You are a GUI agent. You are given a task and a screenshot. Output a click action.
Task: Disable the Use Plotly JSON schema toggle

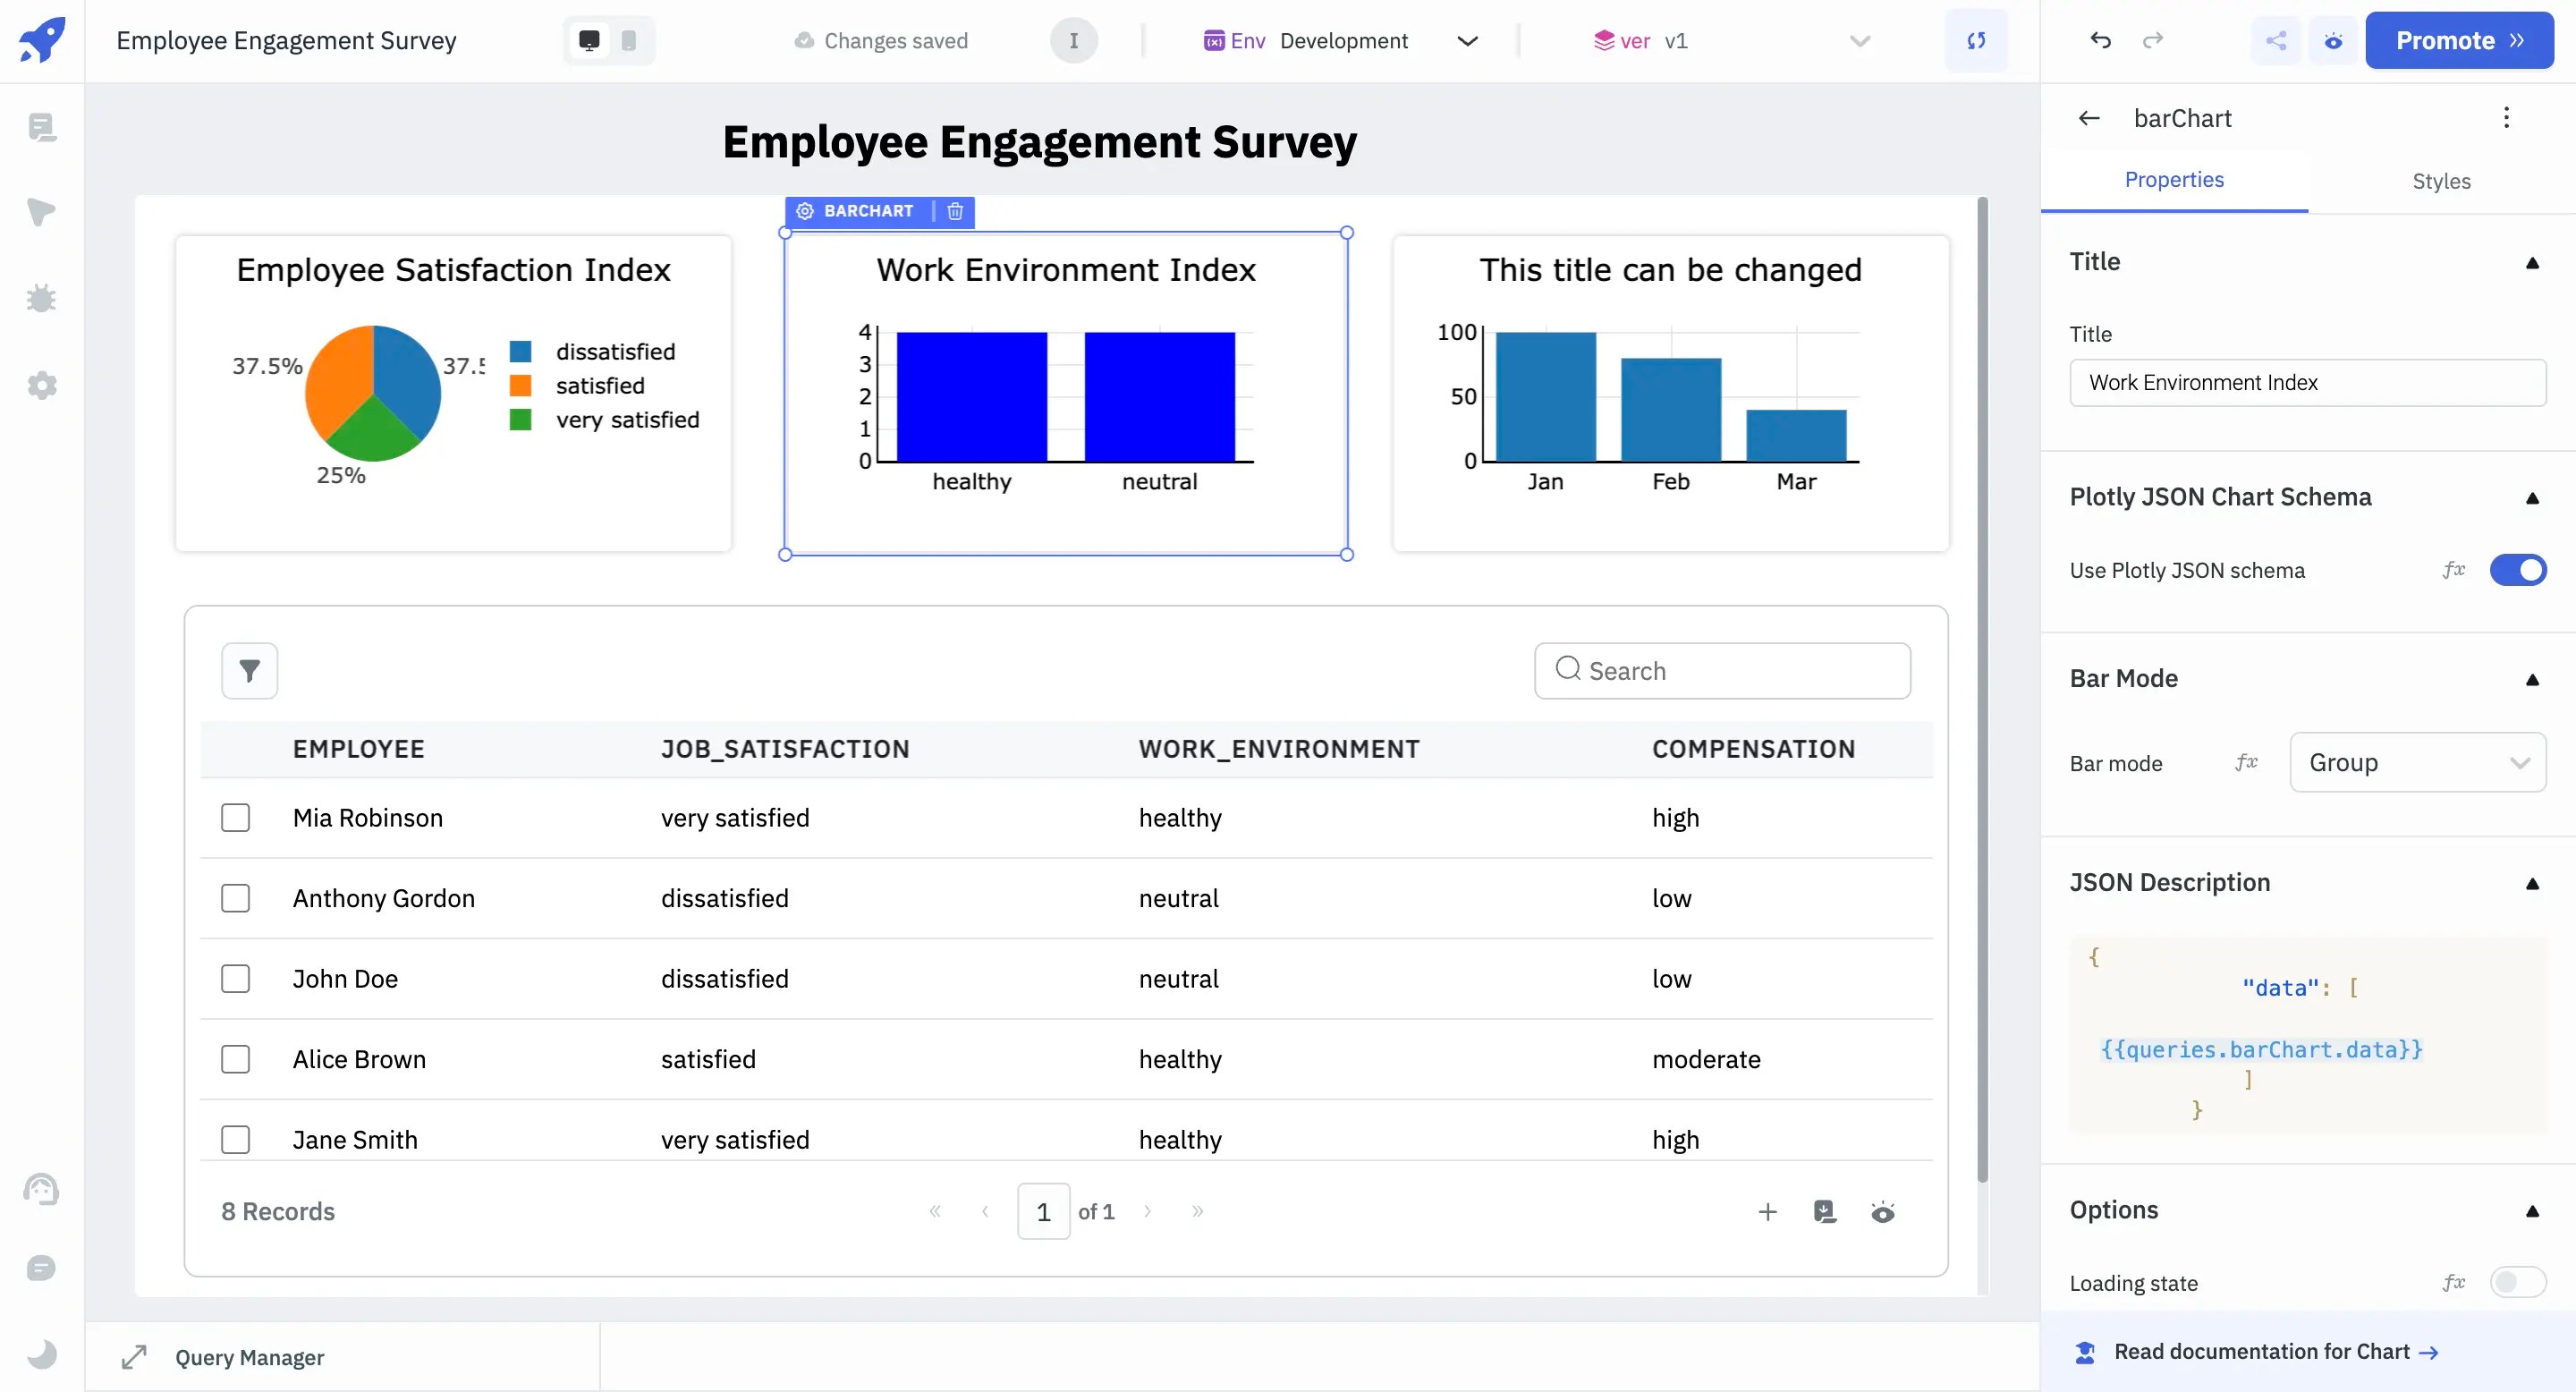click(x=2517, y=570)
